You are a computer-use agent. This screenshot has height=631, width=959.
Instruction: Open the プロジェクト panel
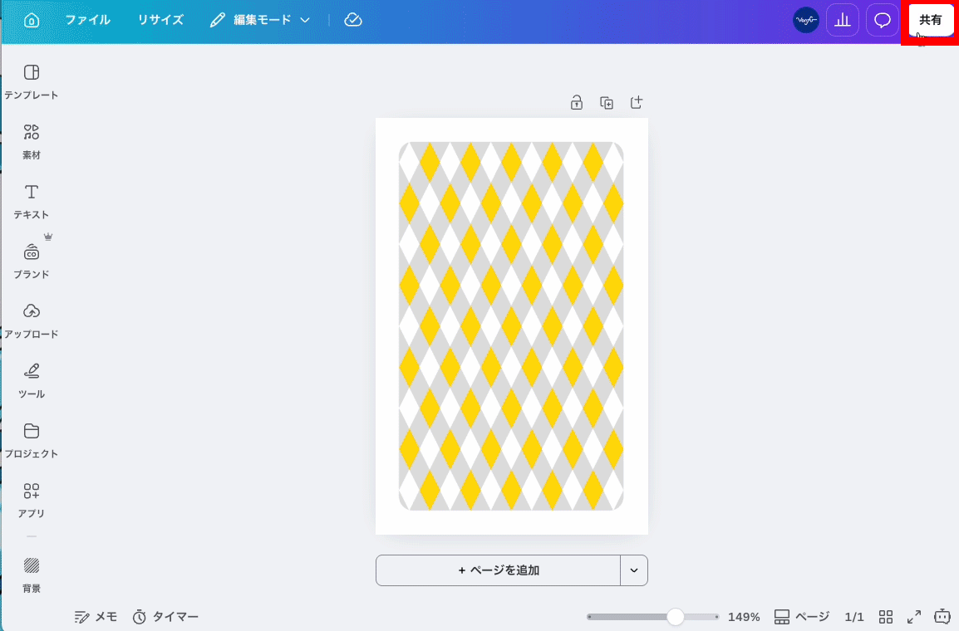[x=32, y=441]
